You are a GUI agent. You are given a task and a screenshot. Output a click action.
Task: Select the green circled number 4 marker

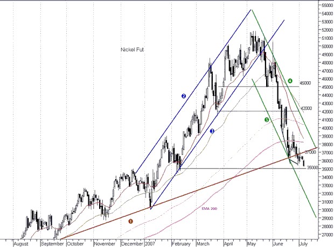coord(290,81)
